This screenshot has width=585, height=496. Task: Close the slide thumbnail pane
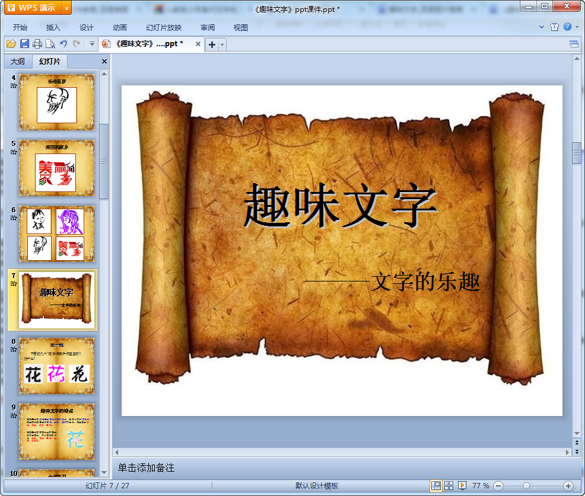click(x=104, y=62)
